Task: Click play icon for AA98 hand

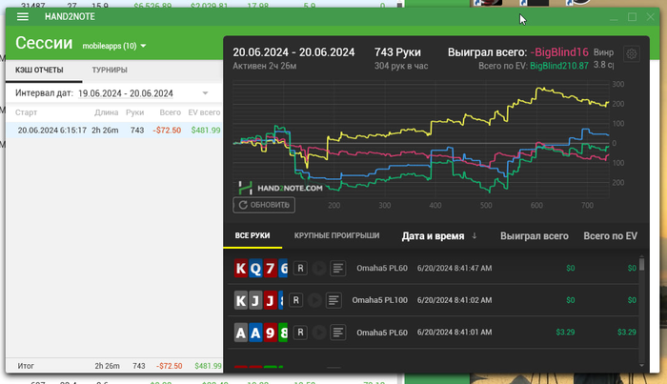Action: click(319, 333)
